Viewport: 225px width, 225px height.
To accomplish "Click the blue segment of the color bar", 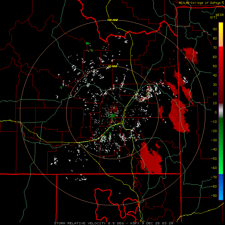I will (221, 187).
